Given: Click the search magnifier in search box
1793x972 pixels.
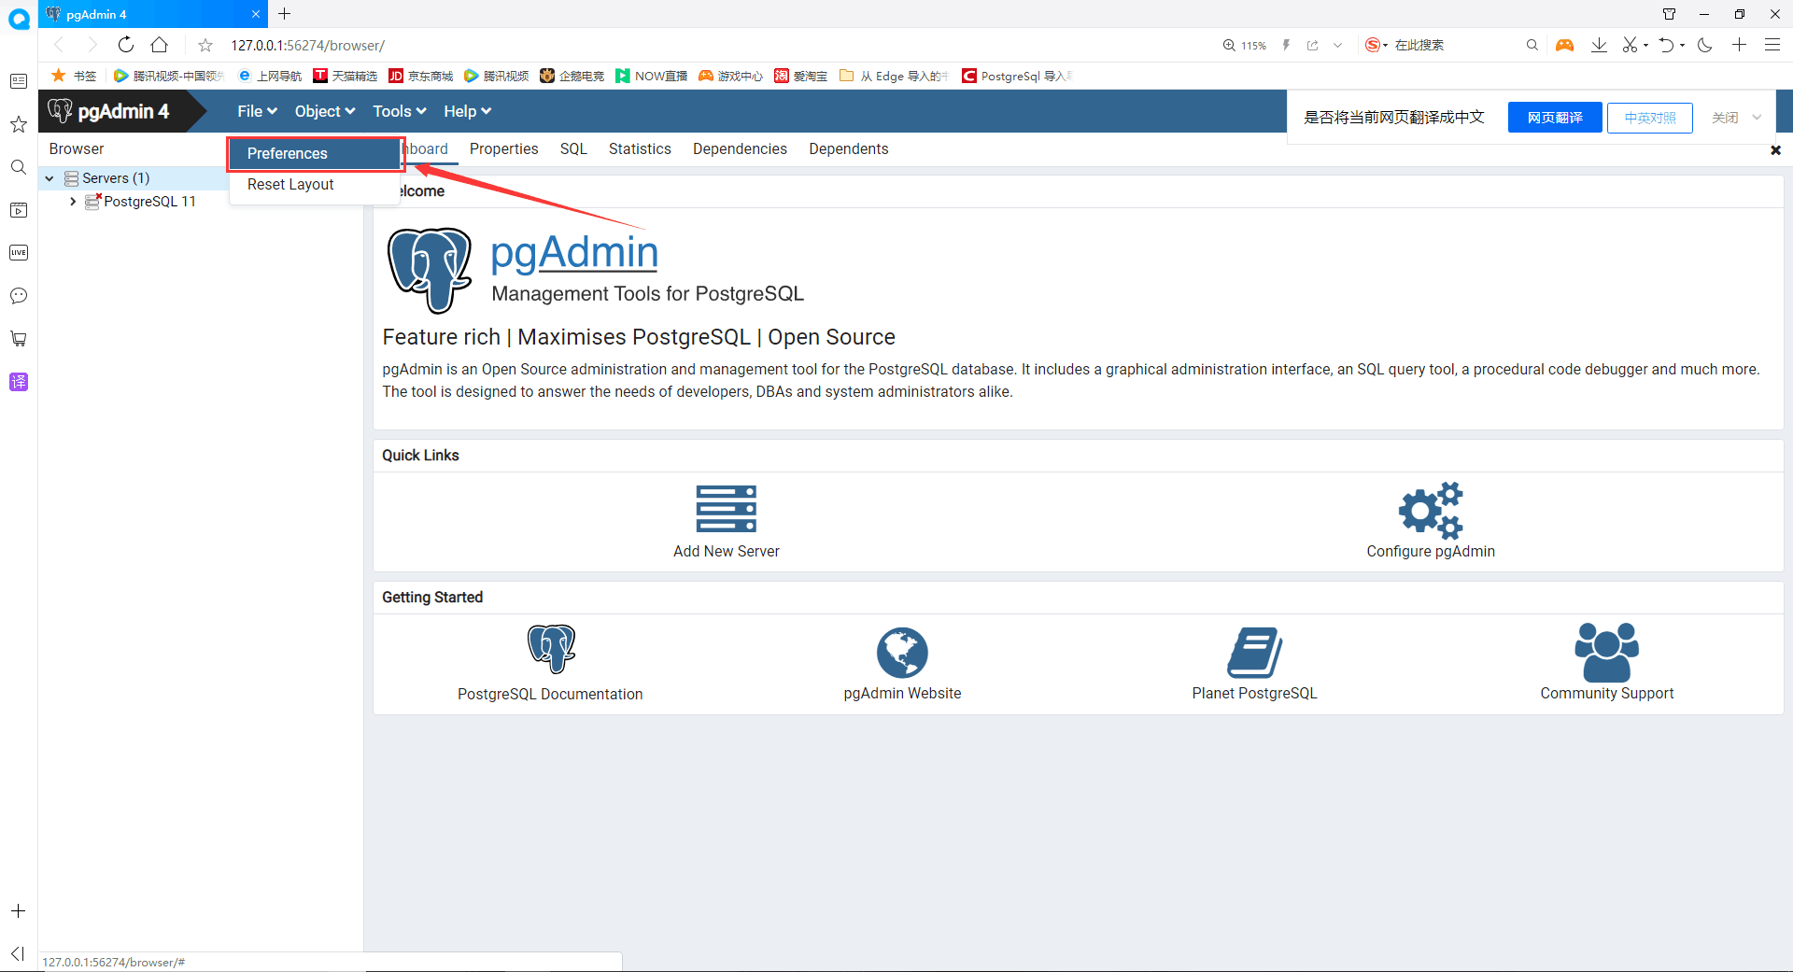Looking at the screenshot, I should coord(1532,45).
